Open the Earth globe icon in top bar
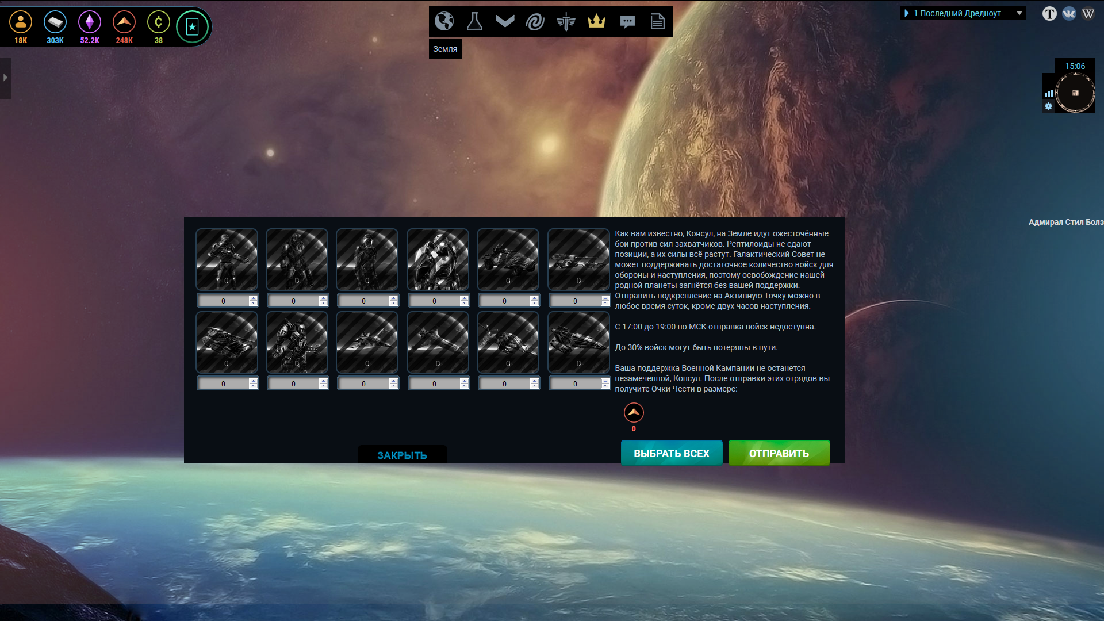1104x621 pixels. tap(444, 22)
